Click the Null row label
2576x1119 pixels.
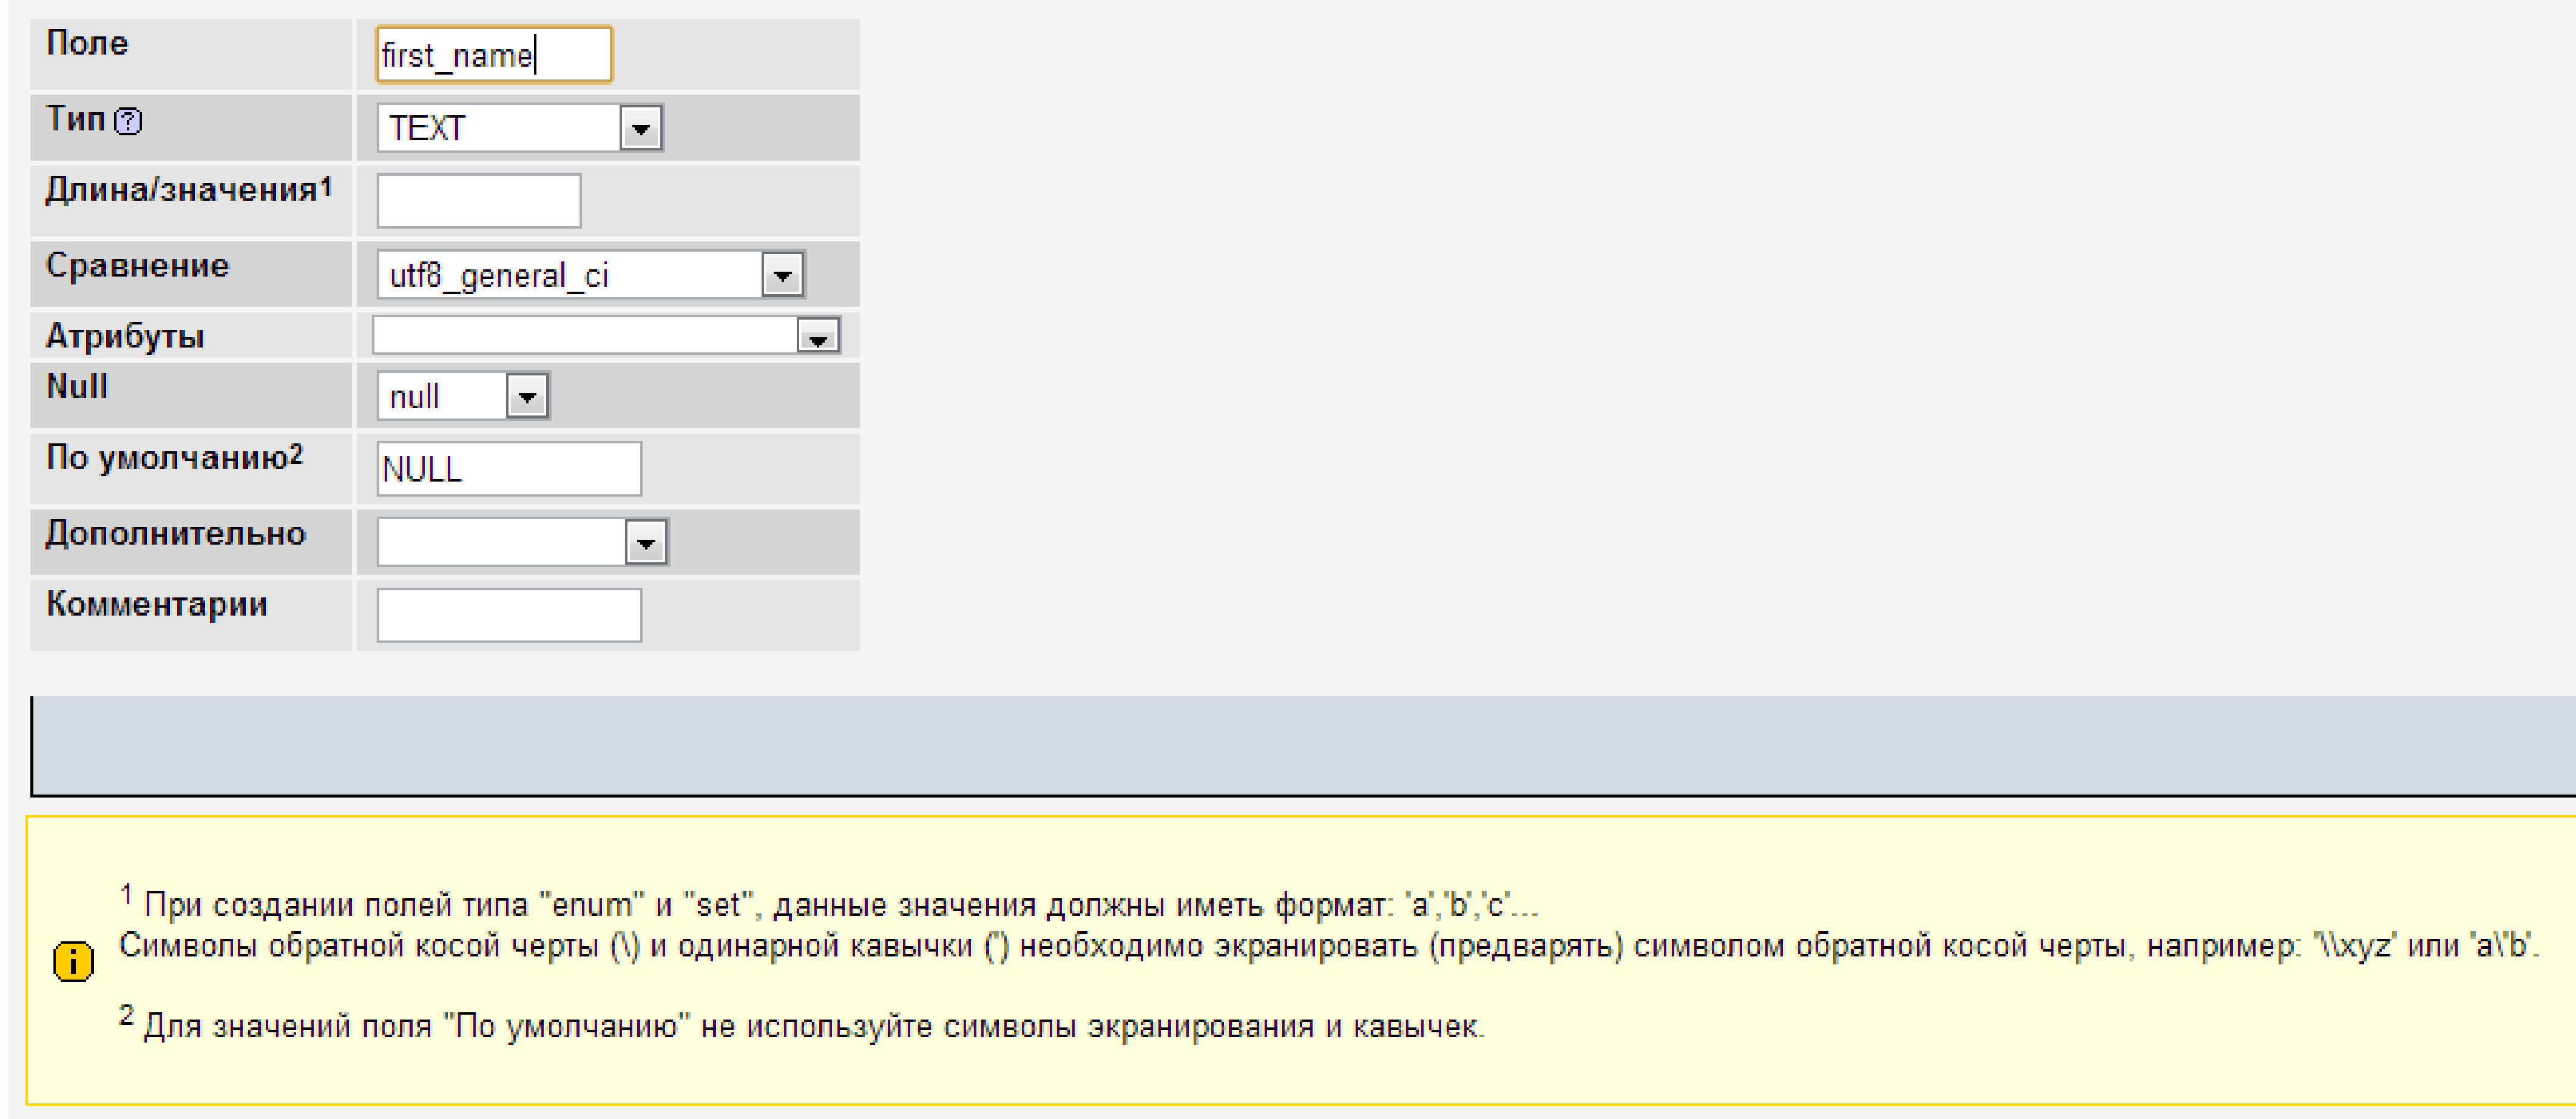pos(77,387)
